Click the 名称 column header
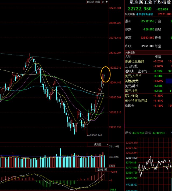This screenshot has width=172, height=191. pyautogui.click(x=128, y=57)
